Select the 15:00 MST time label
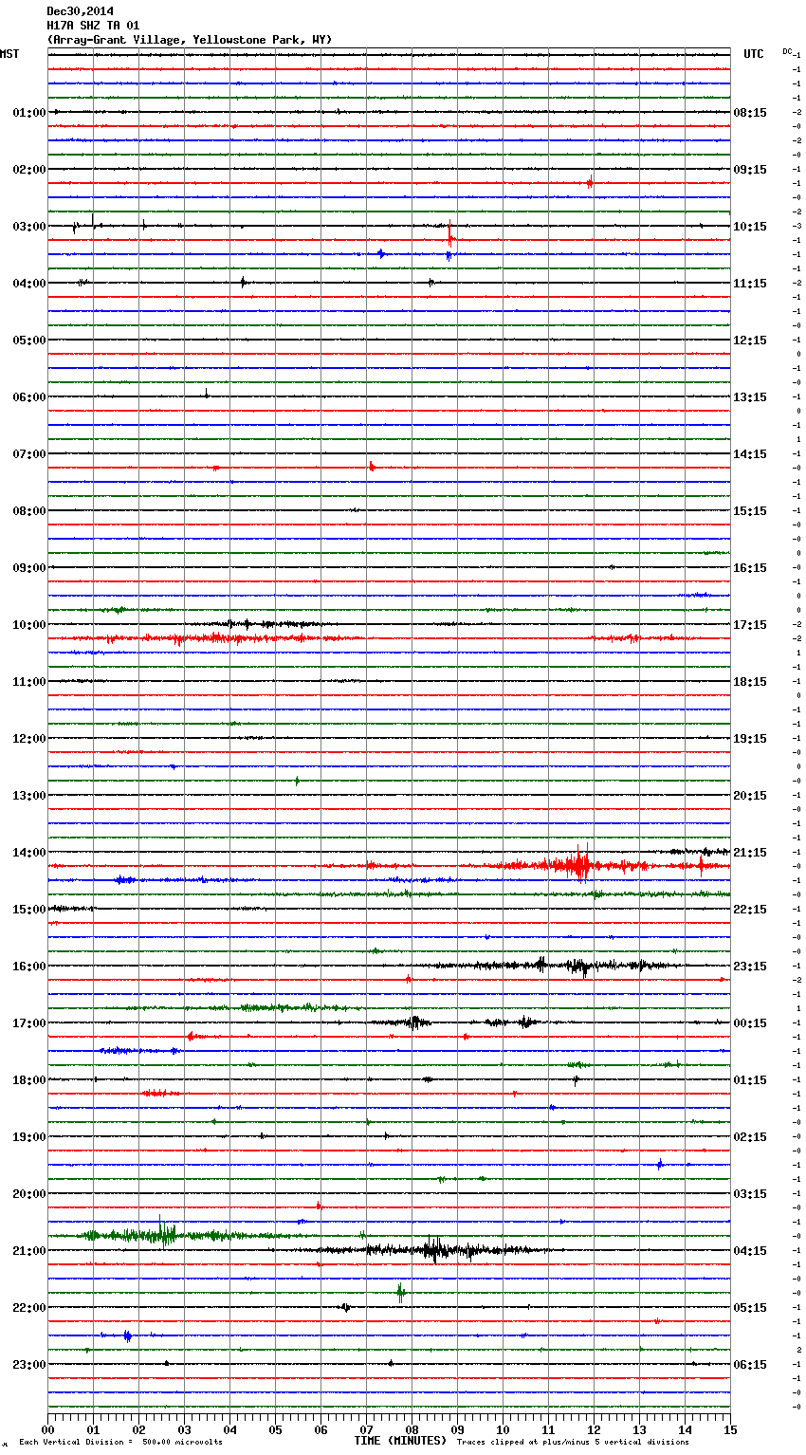806x1455 pixels. point(28,910)
